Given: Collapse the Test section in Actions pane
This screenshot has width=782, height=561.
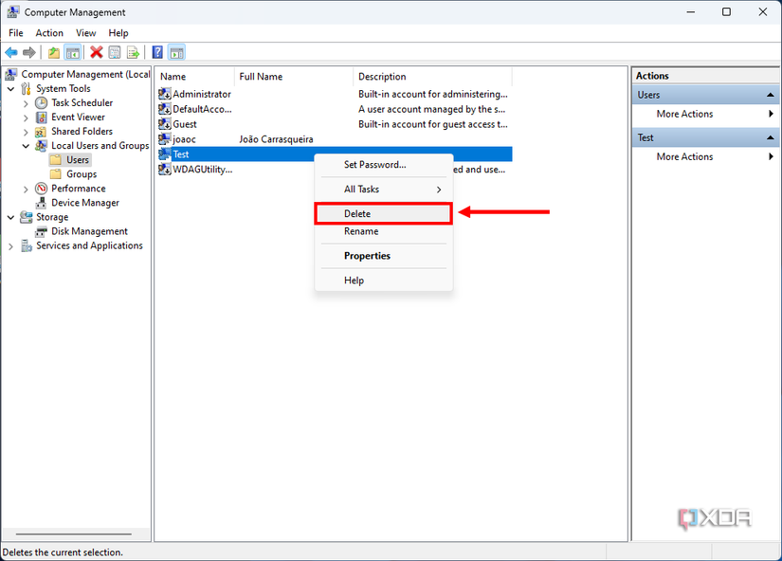Looking at the screenshot, I should coord(771,137).
